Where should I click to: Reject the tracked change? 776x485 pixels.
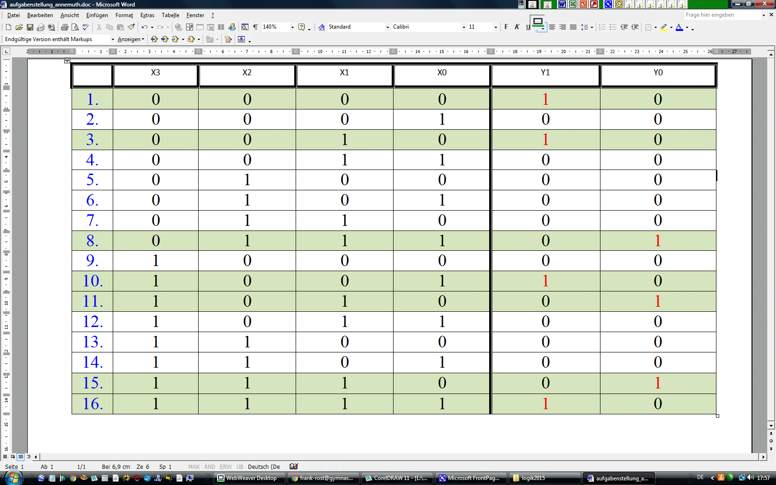coord(191,39)
